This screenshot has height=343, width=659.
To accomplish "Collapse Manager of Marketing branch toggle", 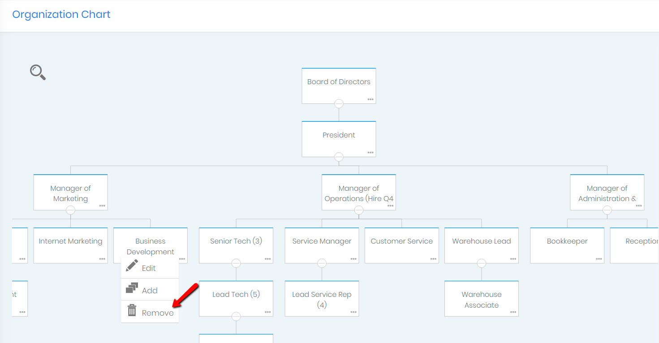I will [x=70, y=210].
